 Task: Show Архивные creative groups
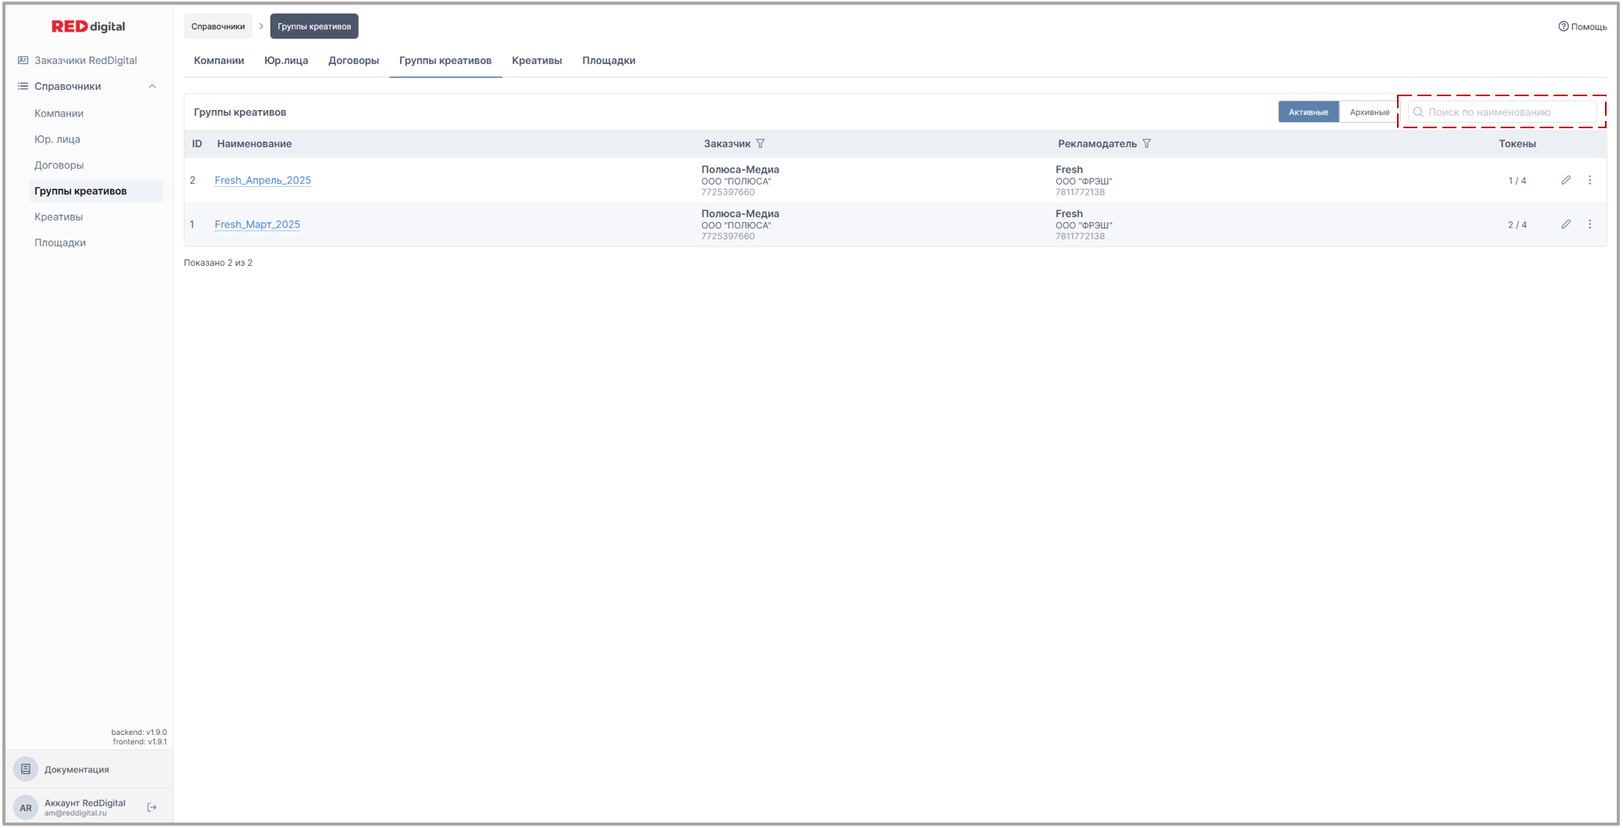1369,112
